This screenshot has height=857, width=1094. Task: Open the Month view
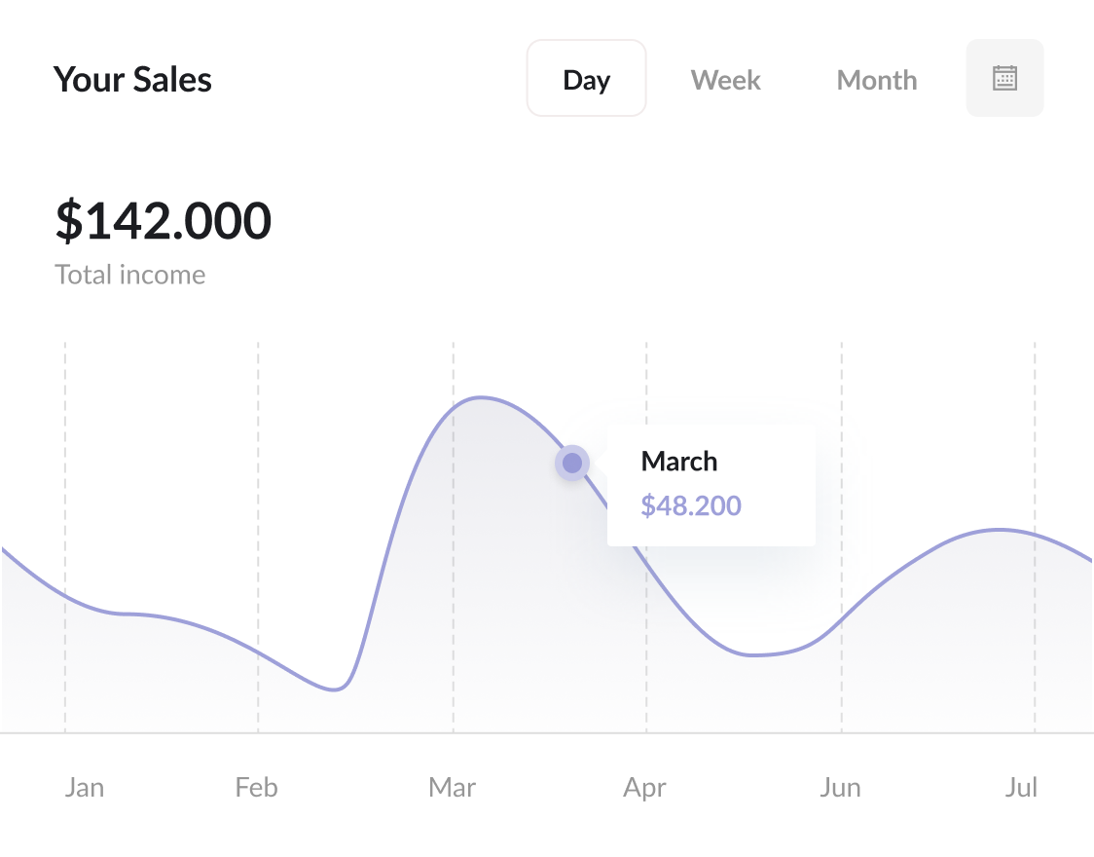[876, 79]
